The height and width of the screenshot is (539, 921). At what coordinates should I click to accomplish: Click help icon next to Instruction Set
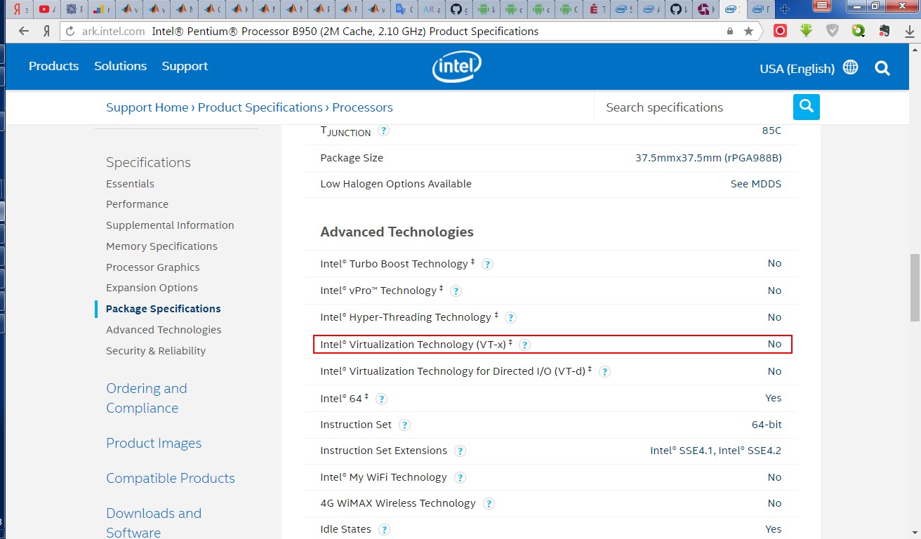pos(404,425)
